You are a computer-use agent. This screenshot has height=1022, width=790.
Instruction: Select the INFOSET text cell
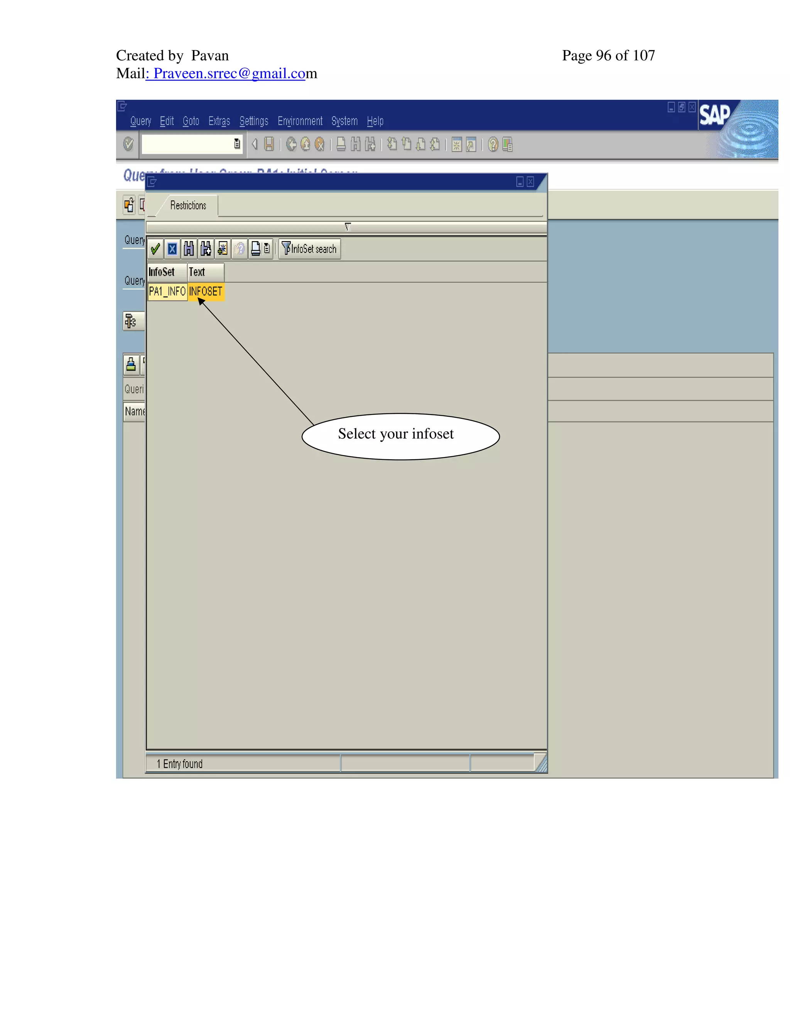pyautogui.click(x=206, y=292)
